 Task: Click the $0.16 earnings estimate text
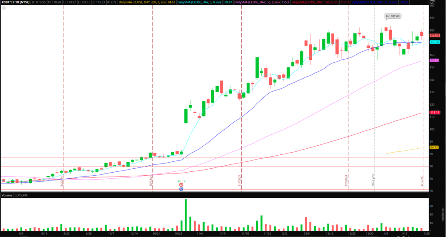(x=181, y=181)
